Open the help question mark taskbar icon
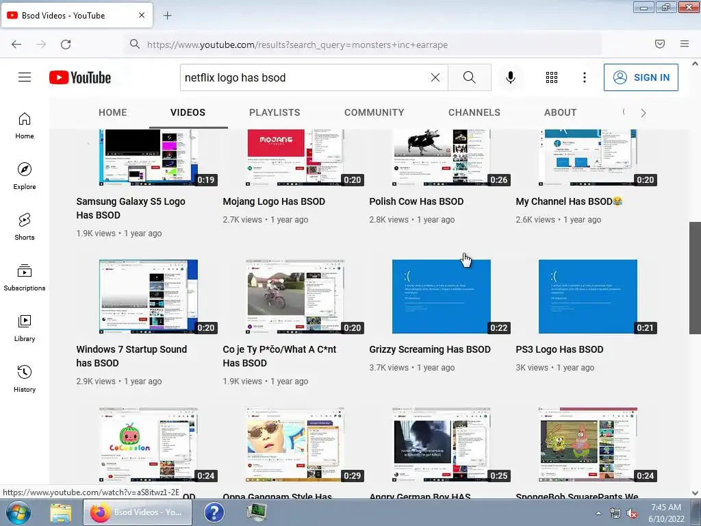Image resolution: width=701 pixels, height=526 pixels. coord(214,512)
